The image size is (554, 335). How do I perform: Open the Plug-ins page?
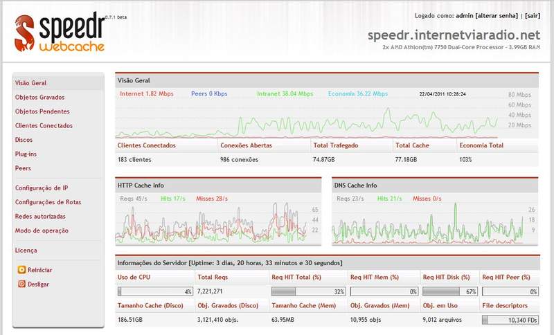[26, 154]
